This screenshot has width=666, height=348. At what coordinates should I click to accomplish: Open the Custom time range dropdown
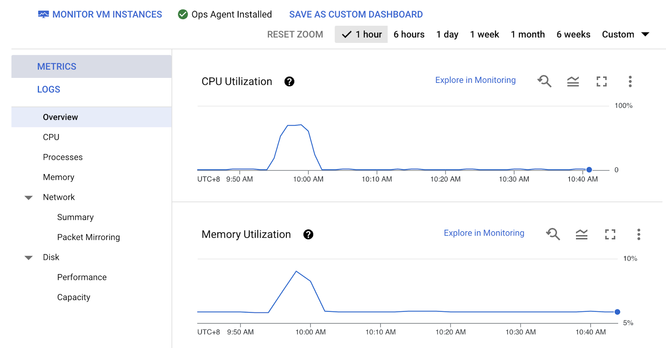click(625, 35)
